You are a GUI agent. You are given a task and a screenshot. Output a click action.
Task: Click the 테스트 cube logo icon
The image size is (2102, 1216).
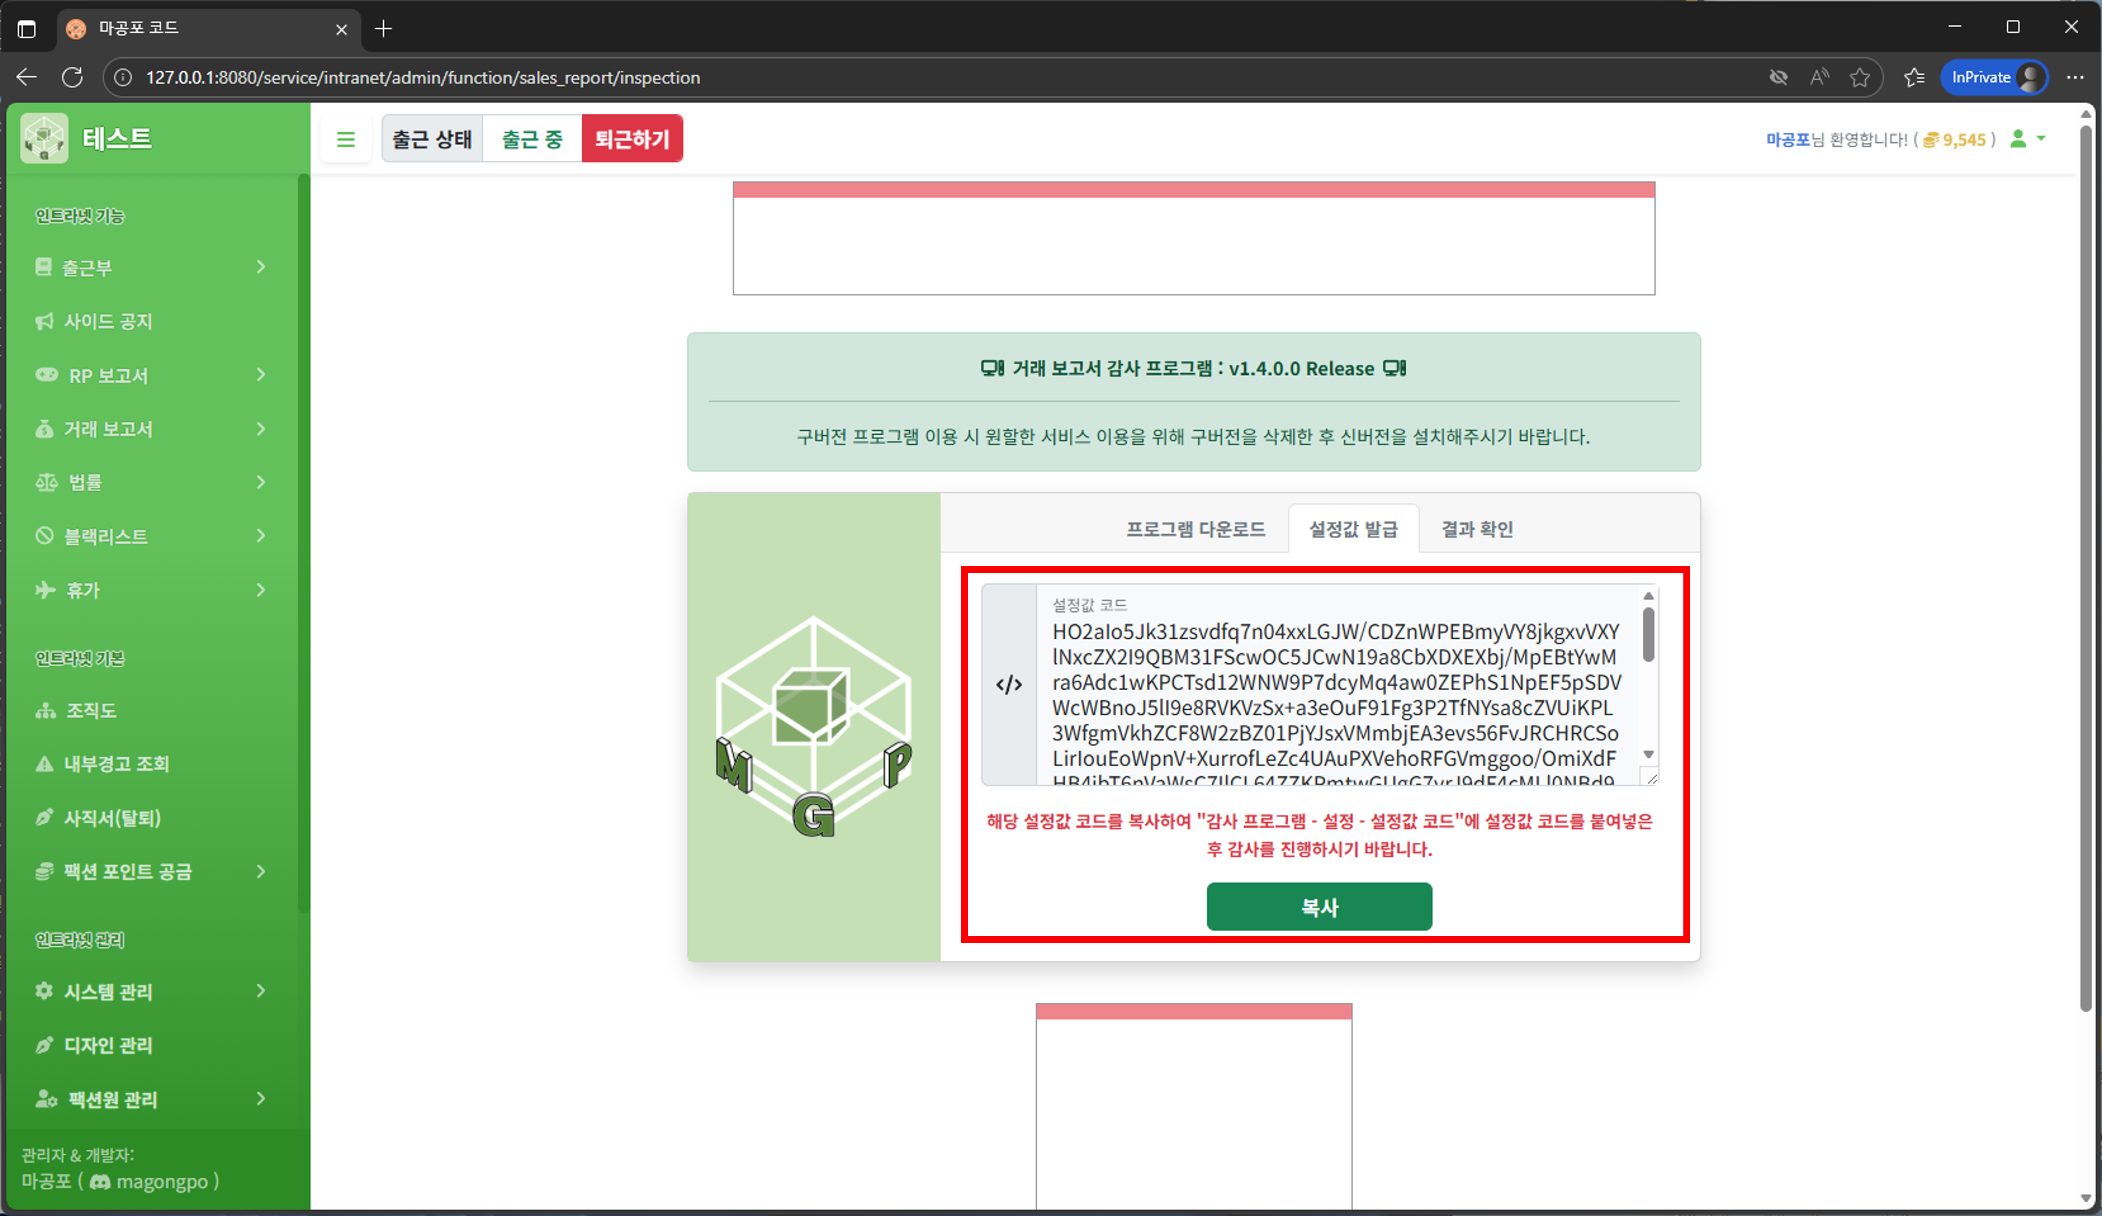(x=44, y=139)
